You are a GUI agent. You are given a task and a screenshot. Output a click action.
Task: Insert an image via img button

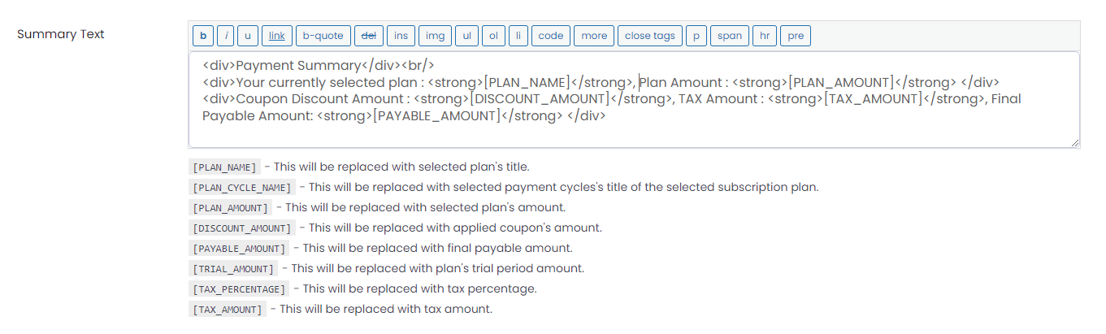(x=436, y=36)
